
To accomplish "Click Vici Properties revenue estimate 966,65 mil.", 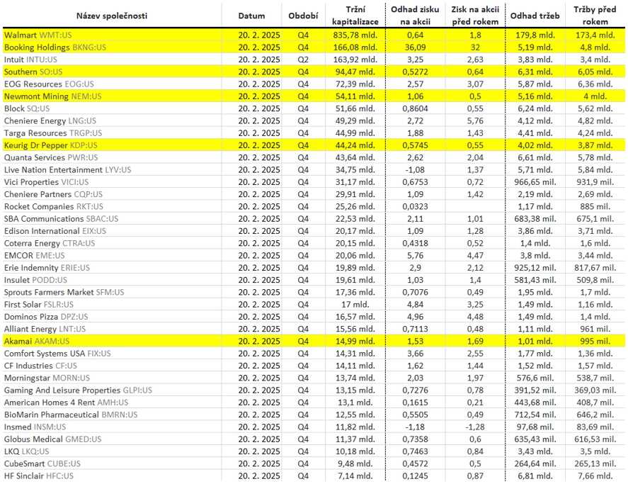I will coord(535,182).
